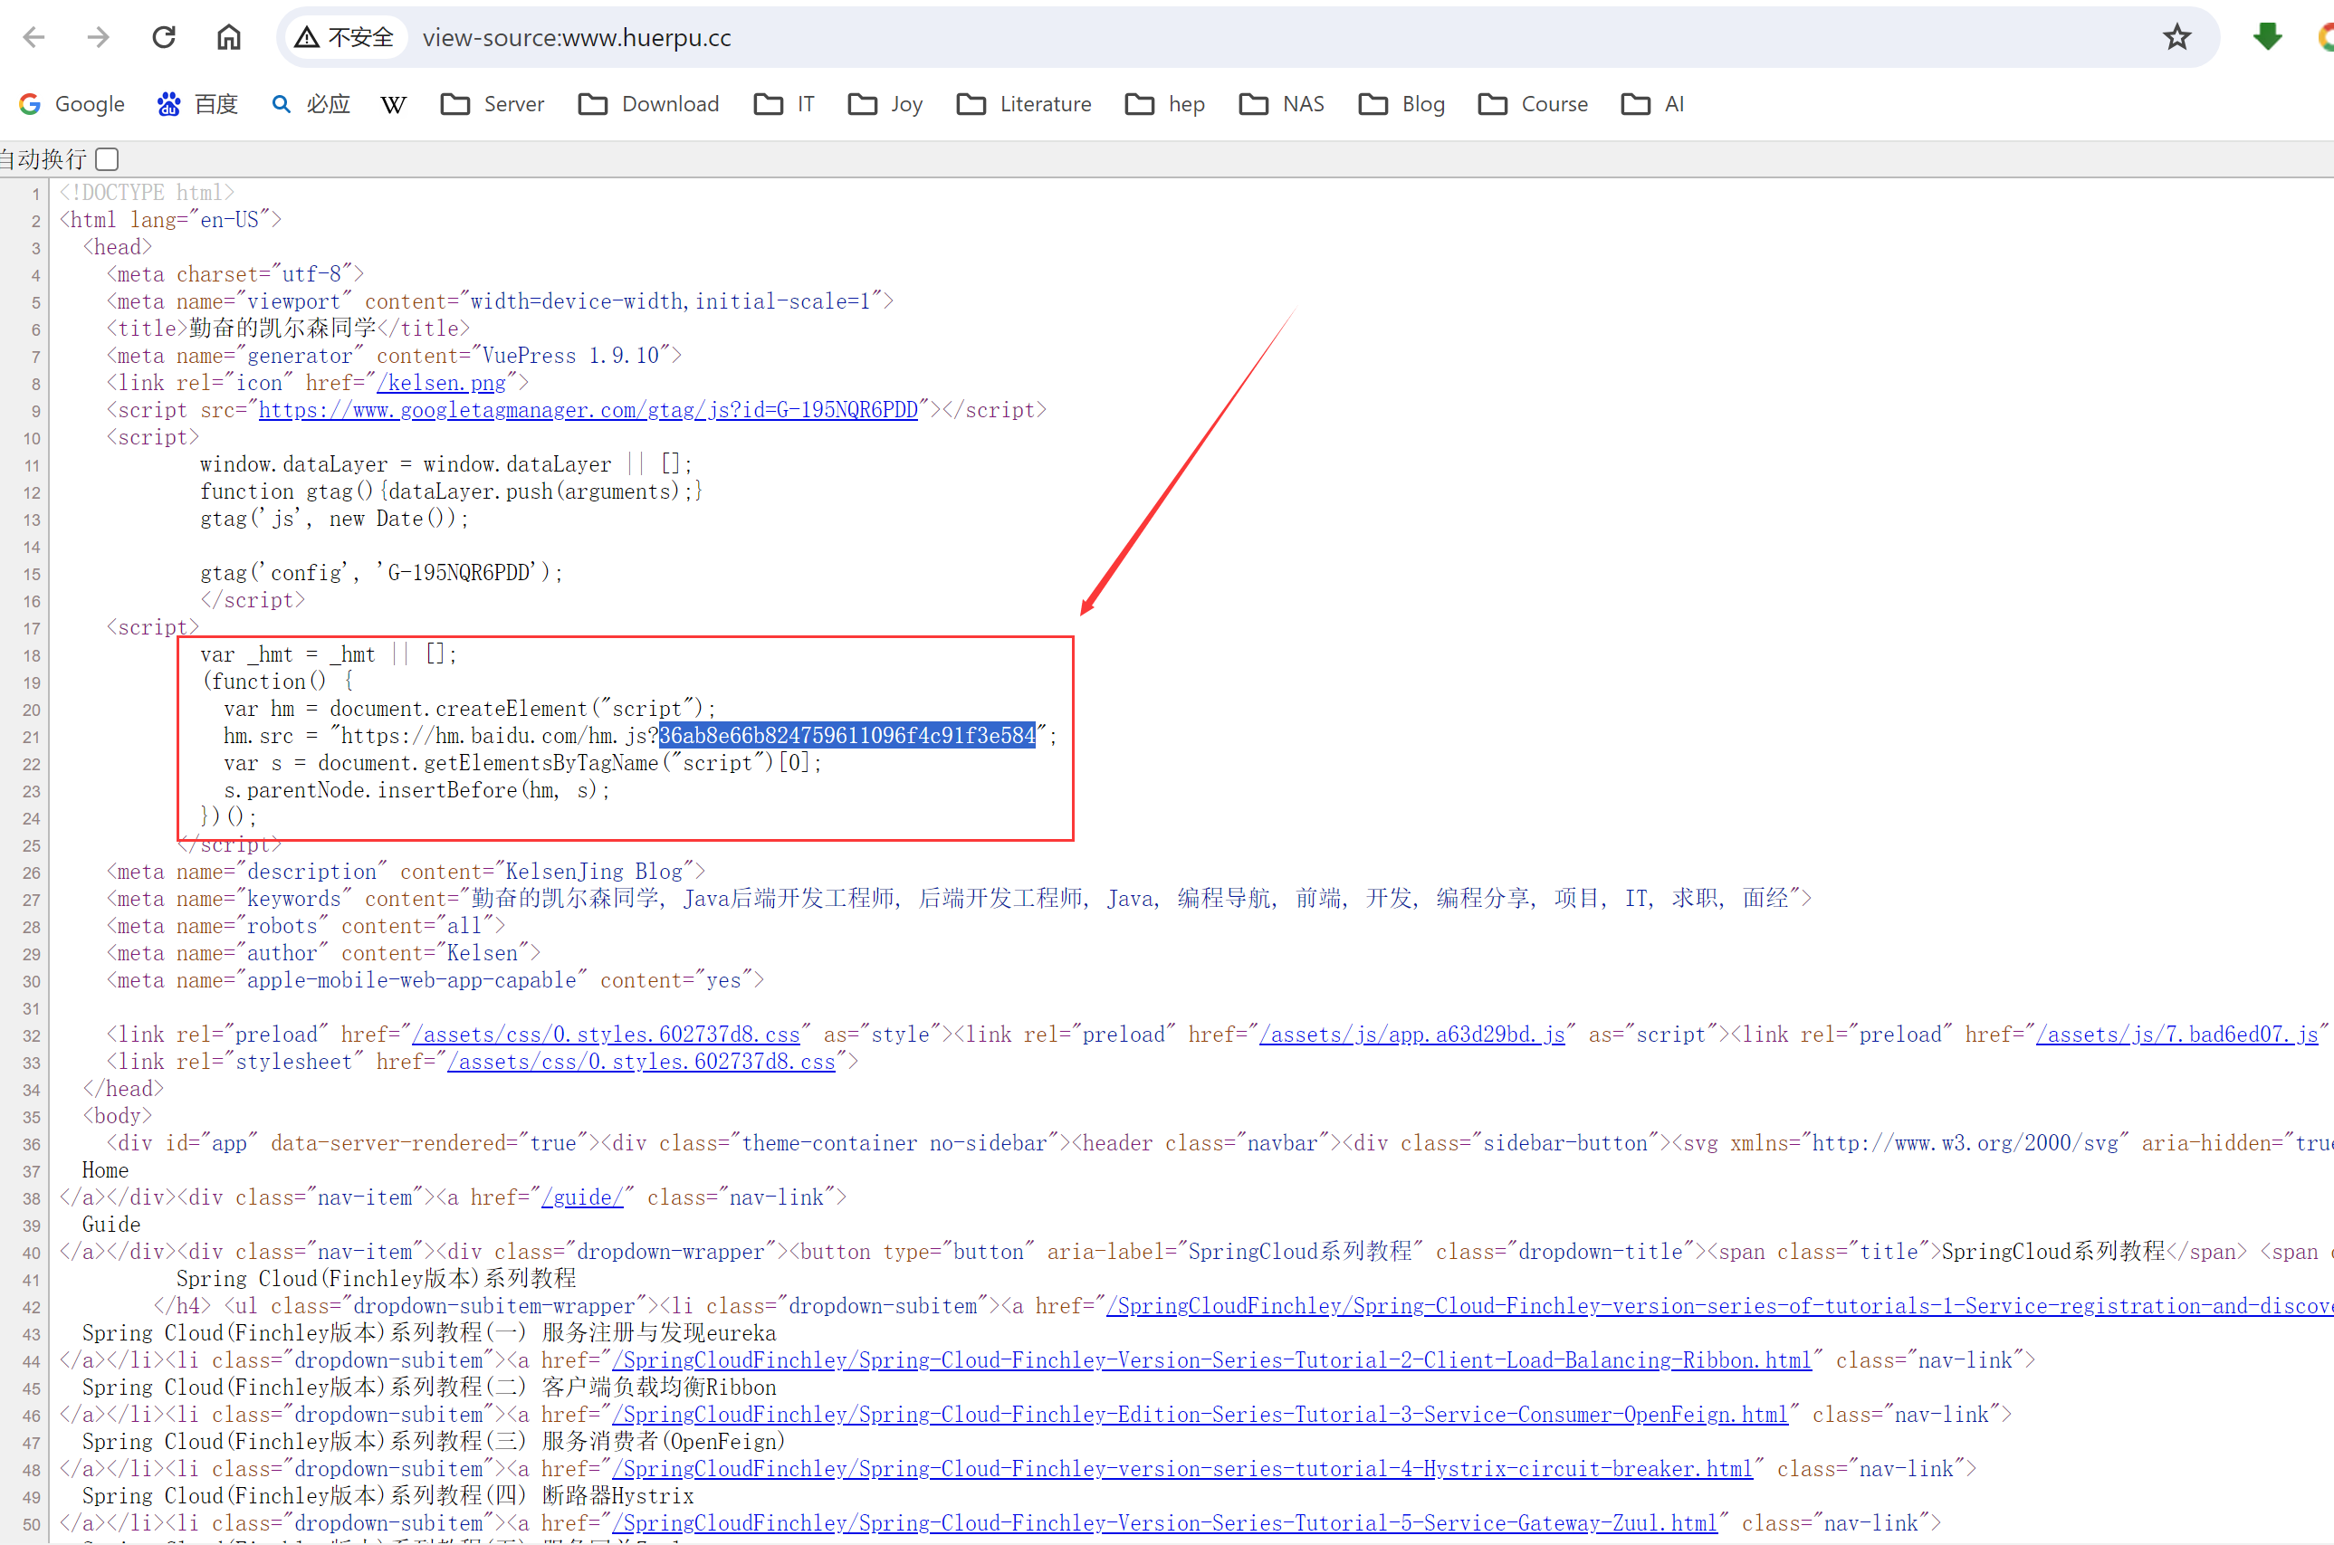Open the /assets/js/7.bad6ed07.js link
The height and width of the screenshot is (1545, 2334).
[x=2176, y=1035]
